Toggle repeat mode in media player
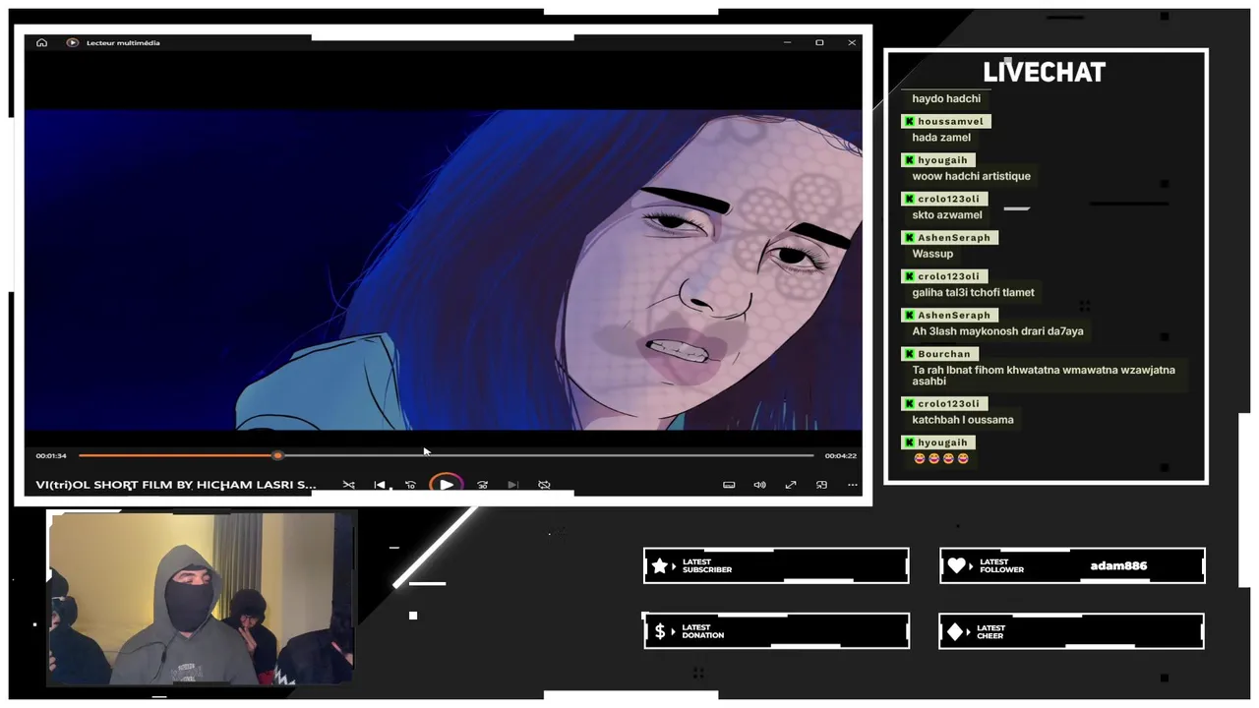Viewport: 1259px width, 708px height. pos(544,485)
